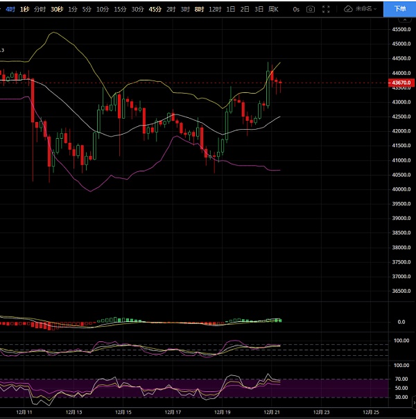Choose the 1日 daily interval
Viewport: 416px width, 419px height.
pyautogui.click(x=230, y=9)
